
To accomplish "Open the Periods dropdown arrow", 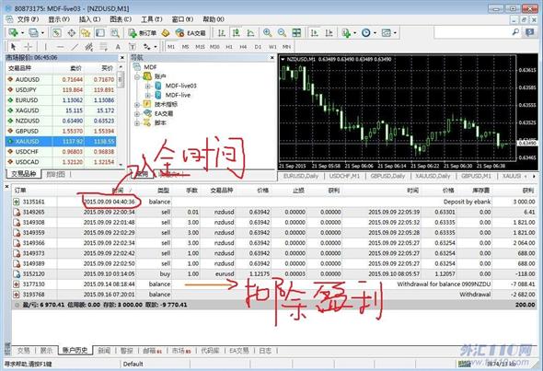I will (375, 33).
